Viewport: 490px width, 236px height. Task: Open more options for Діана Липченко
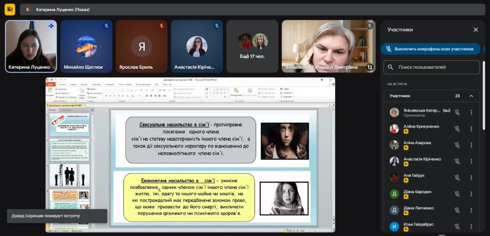tap(471, 210)
